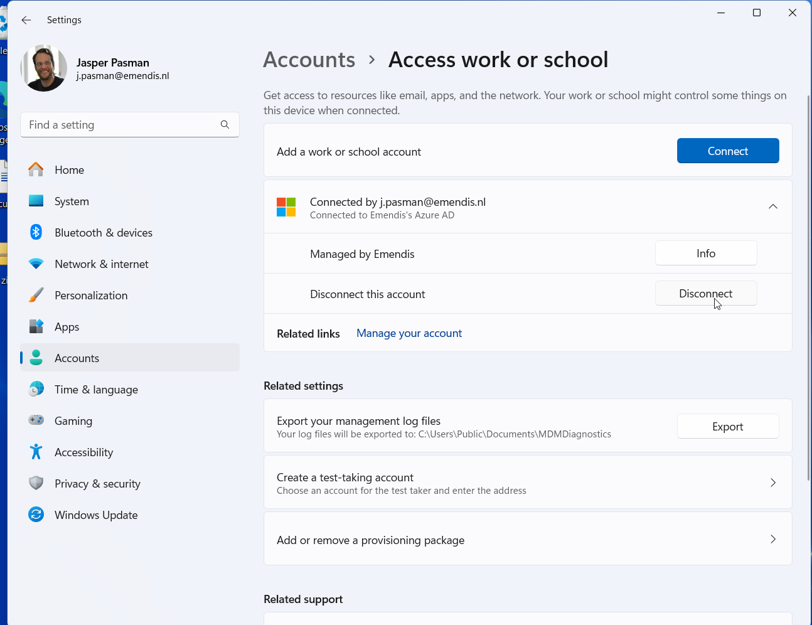812x625 pixels.
Task: Open Home via the house icon
Action: [x=36, y=170]
